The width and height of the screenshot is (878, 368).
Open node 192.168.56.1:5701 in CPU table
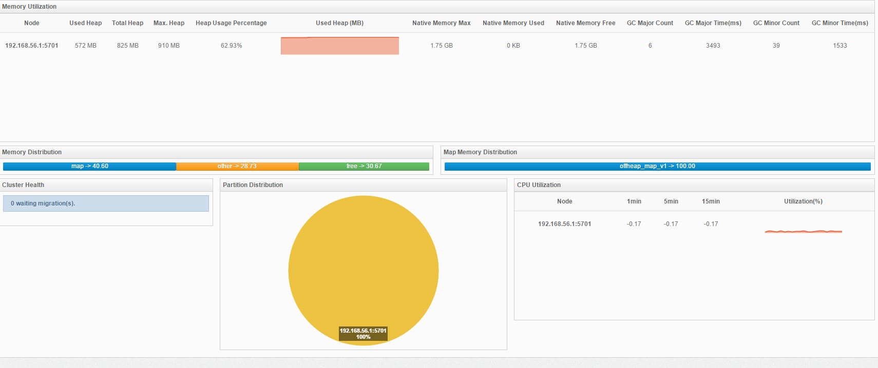click(565, 224)
